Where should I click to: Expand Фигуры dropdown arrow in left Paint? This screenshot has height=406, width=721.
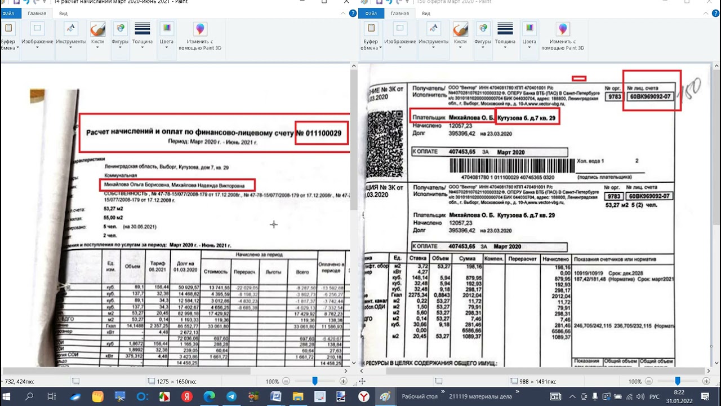[x=120, y=48]
